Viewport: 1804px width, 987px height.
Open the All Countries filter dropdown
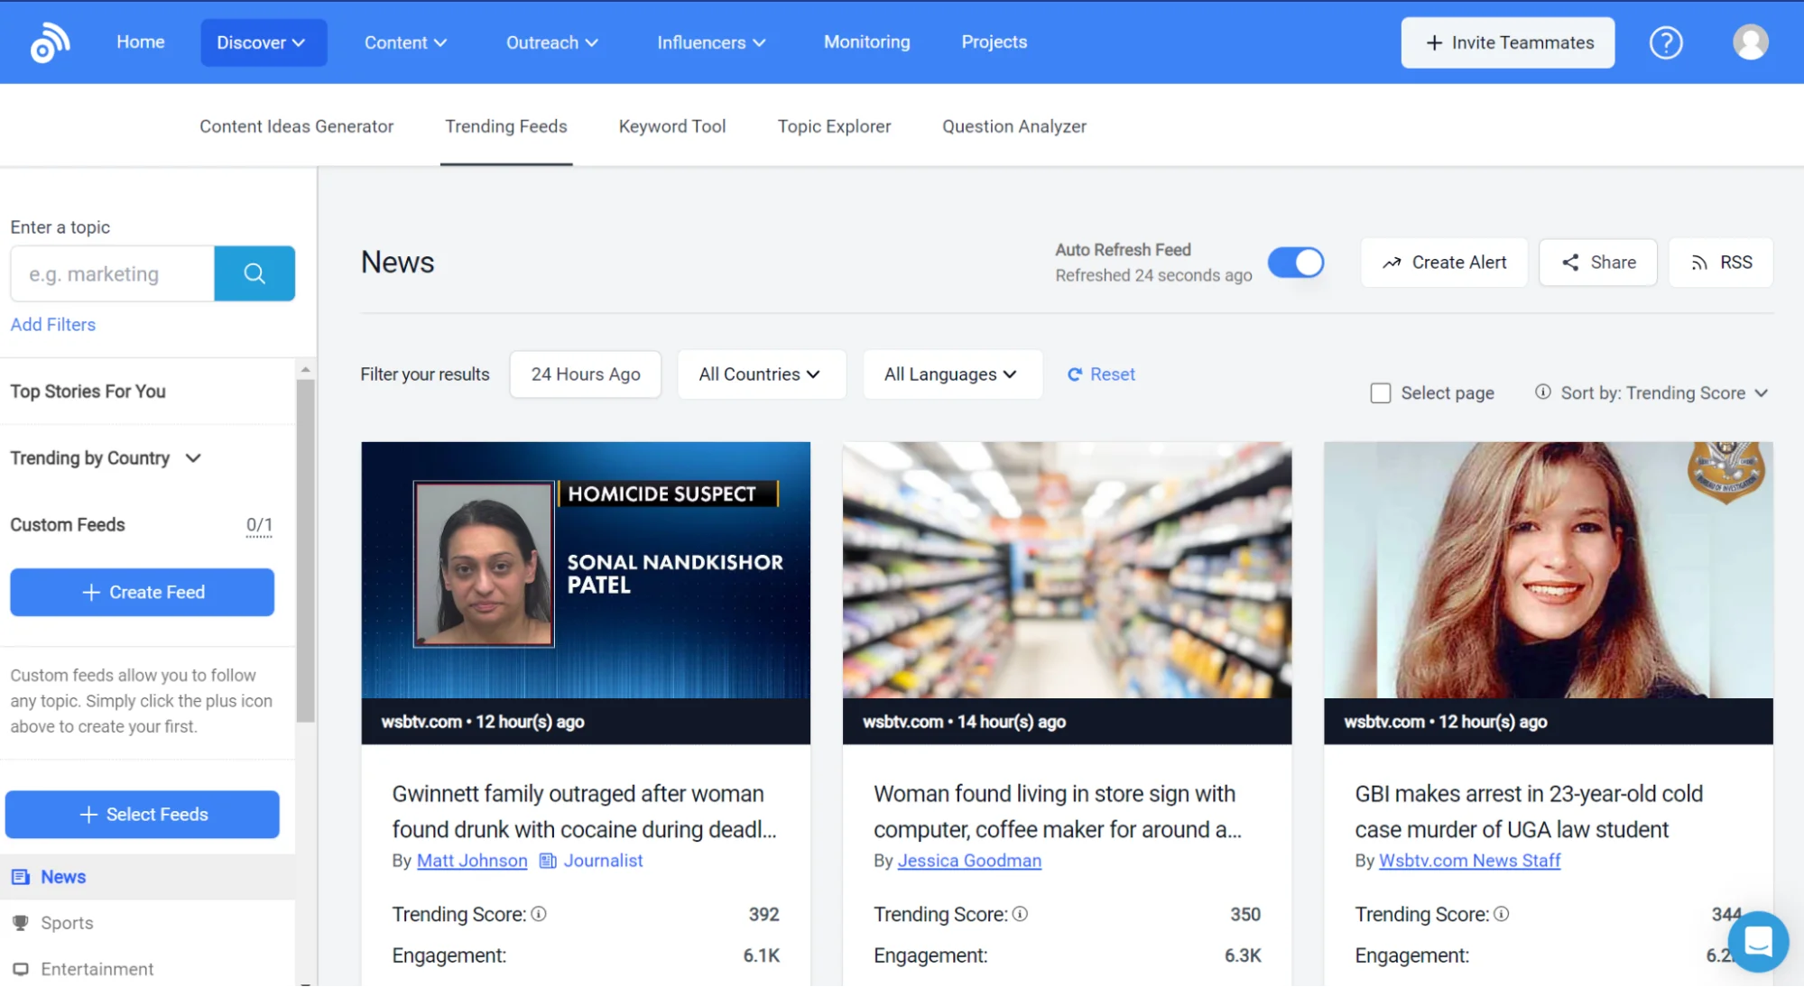pos(761,374)
